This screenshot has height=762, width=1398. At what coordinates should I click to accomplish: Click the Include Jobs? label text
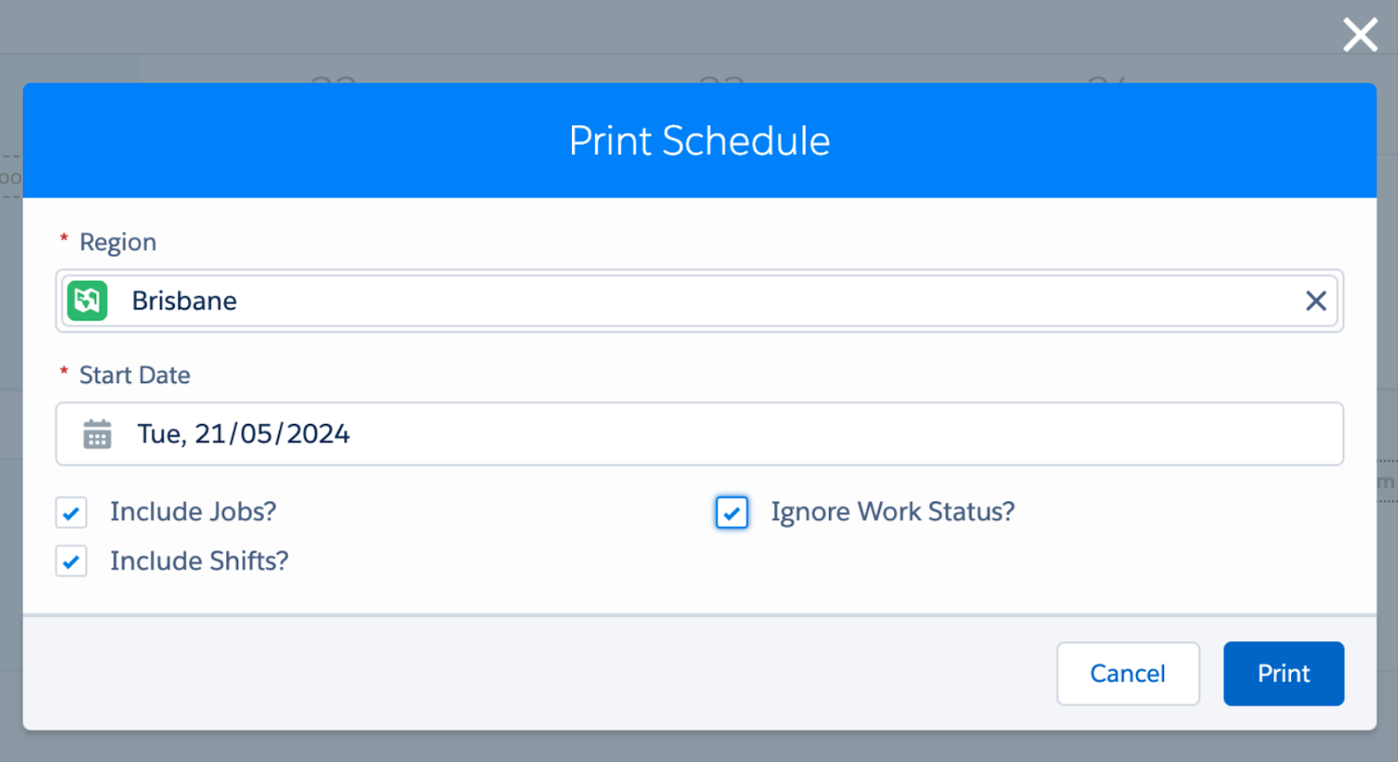point(193,512)
